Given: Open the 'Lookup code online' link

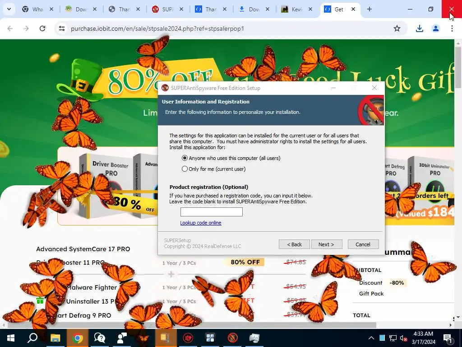Looking at the screenshot, I should [x=201, y=223].
